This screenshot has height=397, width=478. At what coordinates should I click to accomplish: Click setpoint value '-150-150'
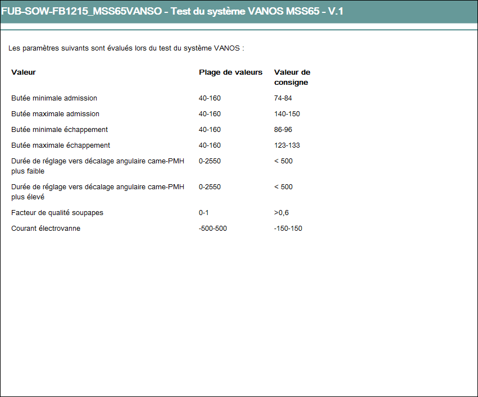pyautogui.click(x=288, y=229)
